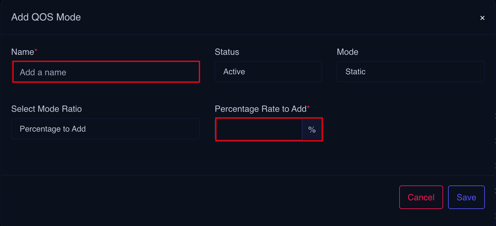Click the red asterisk beside Name
The image size is (496, 226).
coord(36,50)
